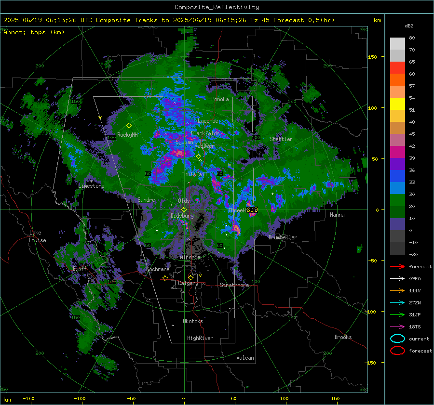
Task: Click the Sundre city label
Action: point(146,199)
